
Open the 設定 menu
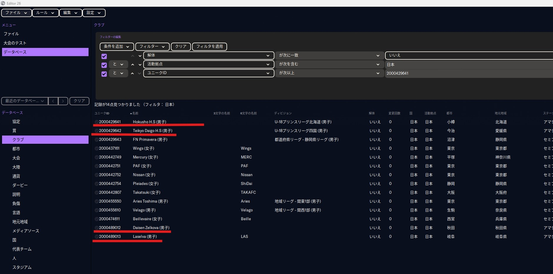94,13
